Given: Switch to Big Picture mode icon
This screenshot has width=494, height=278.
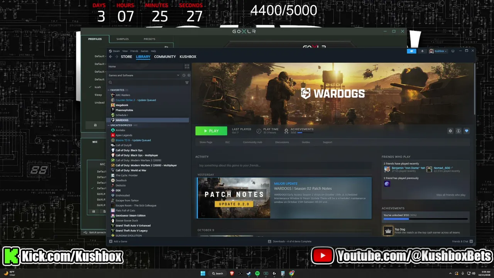Looking at the screenshot, I should click(x=453, y=51).
